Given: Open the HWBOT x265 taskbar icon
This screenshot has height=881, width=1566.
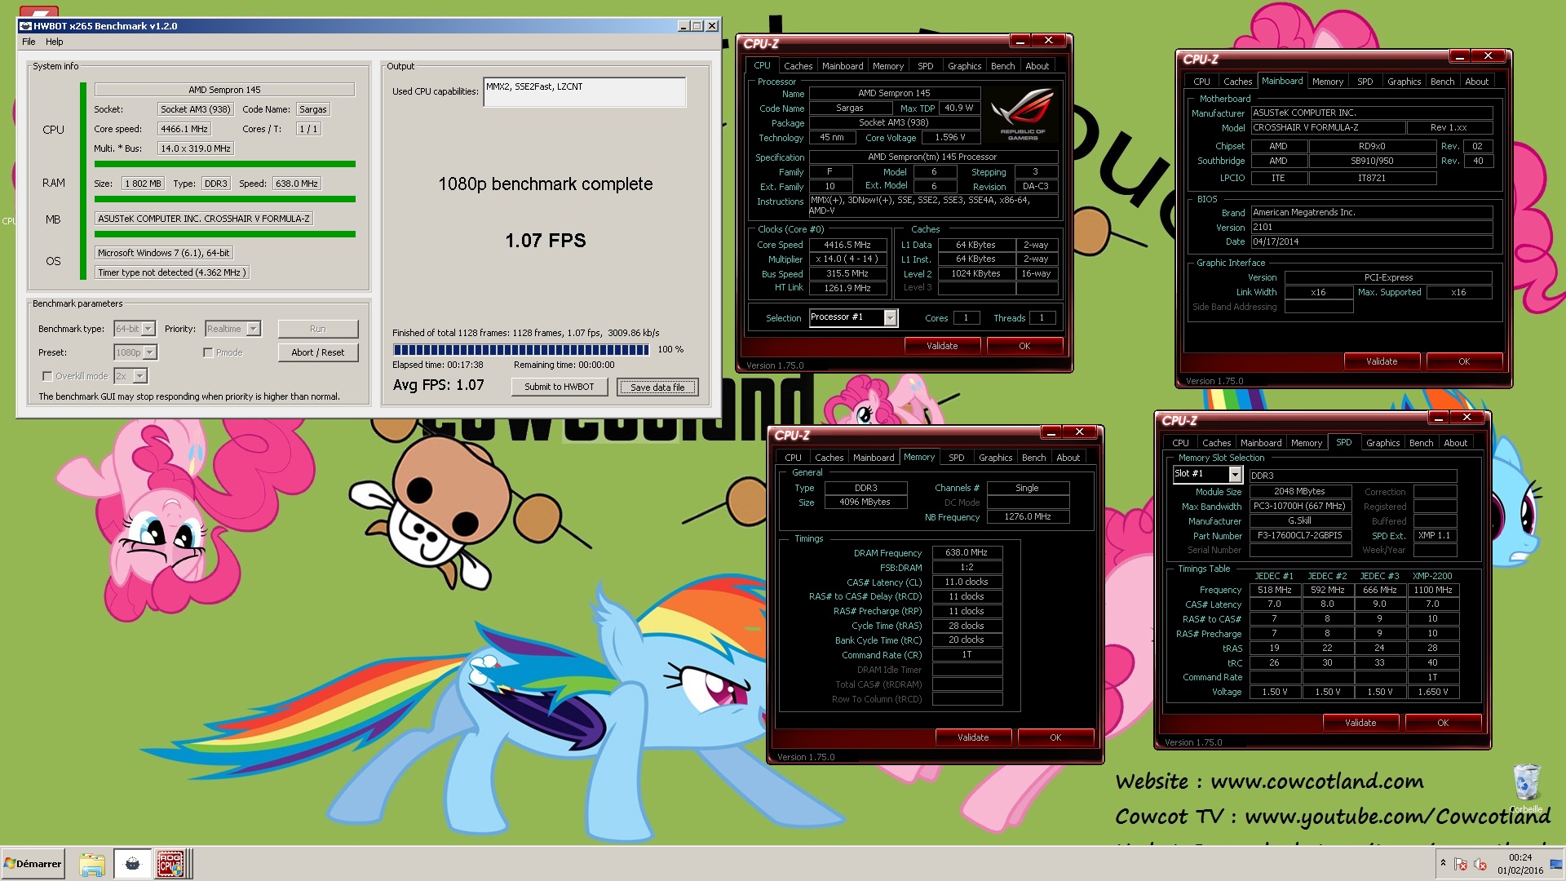Looking at the screenshot, I should click(x=132, y=864).
